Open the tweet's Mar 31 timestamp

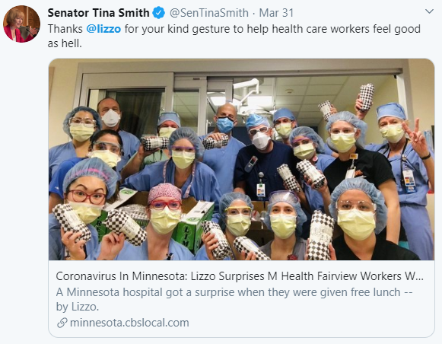coord(276,13)
